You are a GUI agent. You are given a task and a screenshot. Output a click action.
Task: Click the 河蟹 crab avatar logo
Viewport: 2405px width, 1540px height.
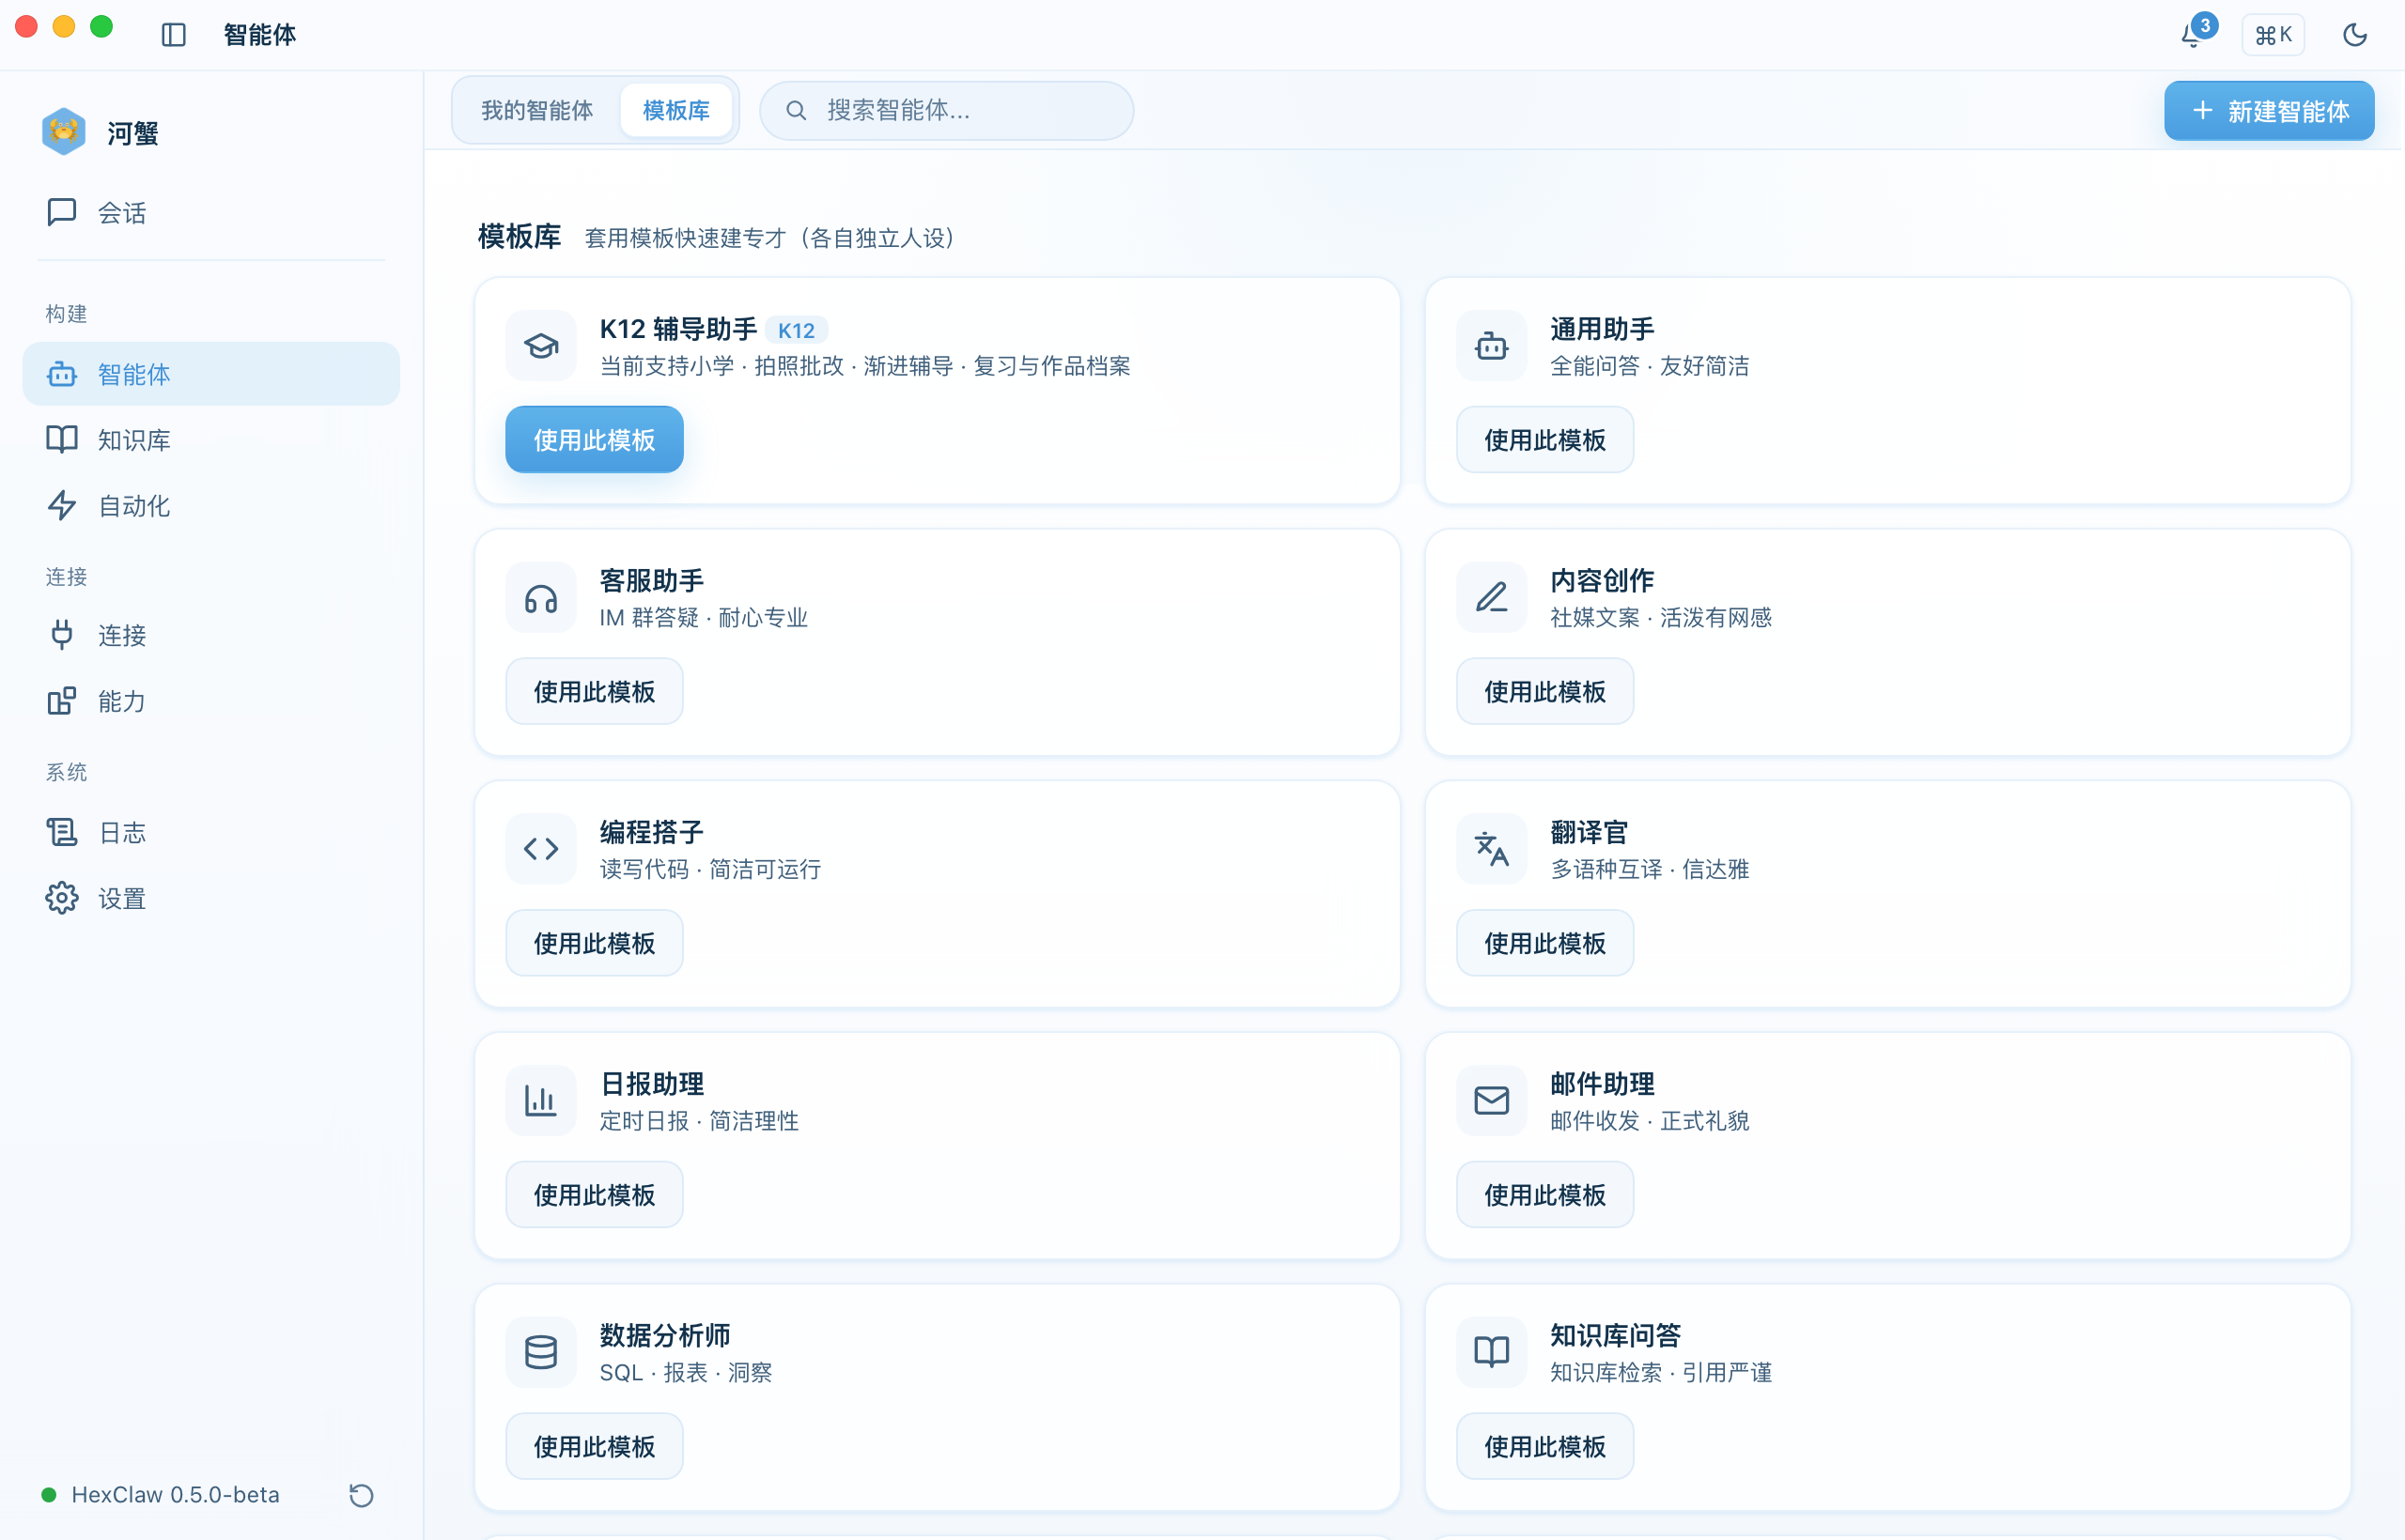pyautogui.click(x=64, y=132)
